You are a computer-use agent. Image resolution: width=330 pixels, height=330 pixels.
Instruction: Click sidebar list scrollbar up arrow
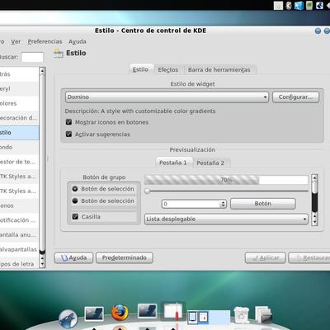(42, 71)
